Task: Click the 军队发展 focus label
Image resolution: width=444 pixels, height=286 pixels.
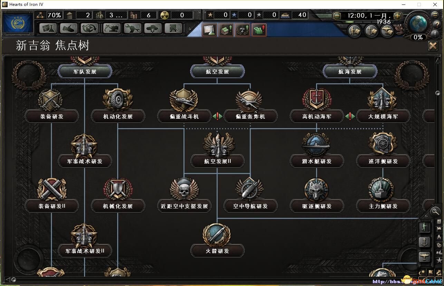Action: coord(85,72)
